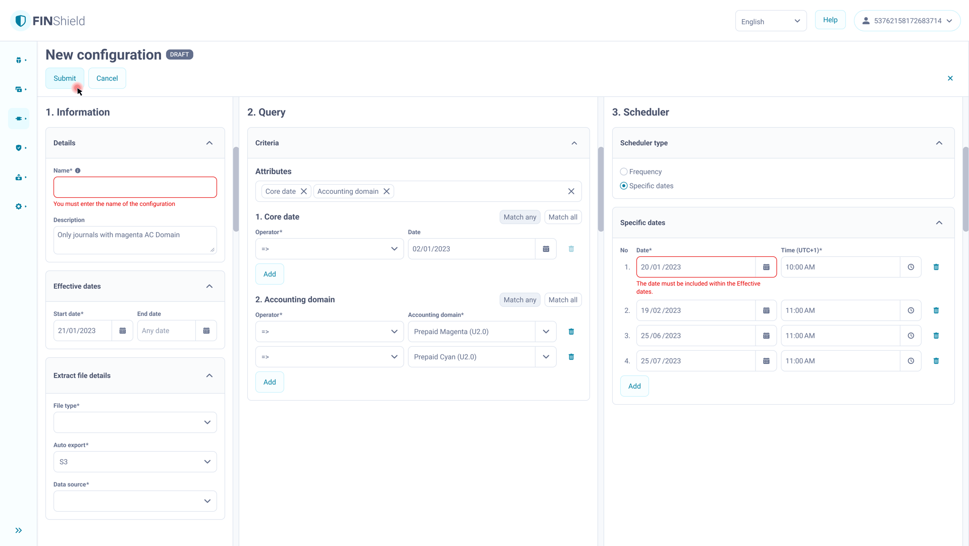
Task: Delete specific date row 3
Action: pyautogui.click(x=936, y=336)
